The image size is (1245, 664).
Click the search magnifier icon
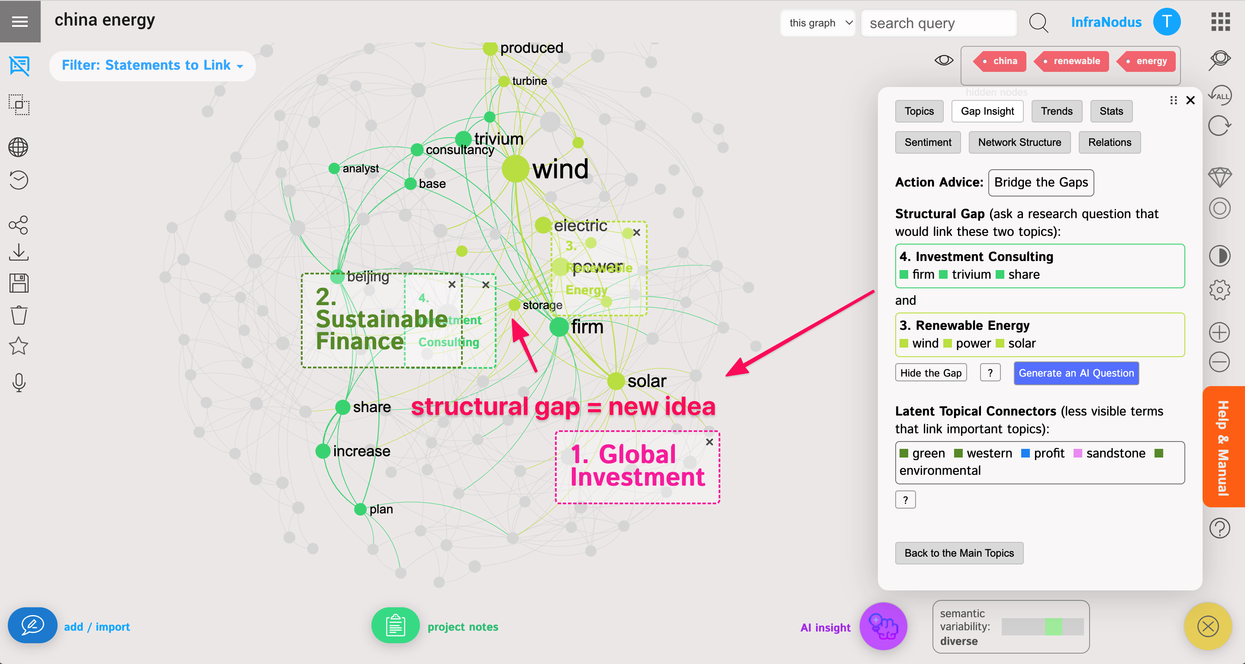click(1038, 23)
